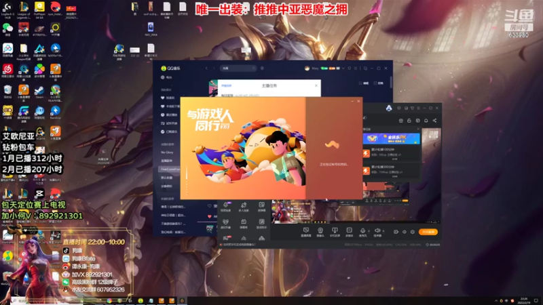Click the Windows taskbar search icon
The width and height of the screenshot is (543, 305).
click(x=15, y=301)
